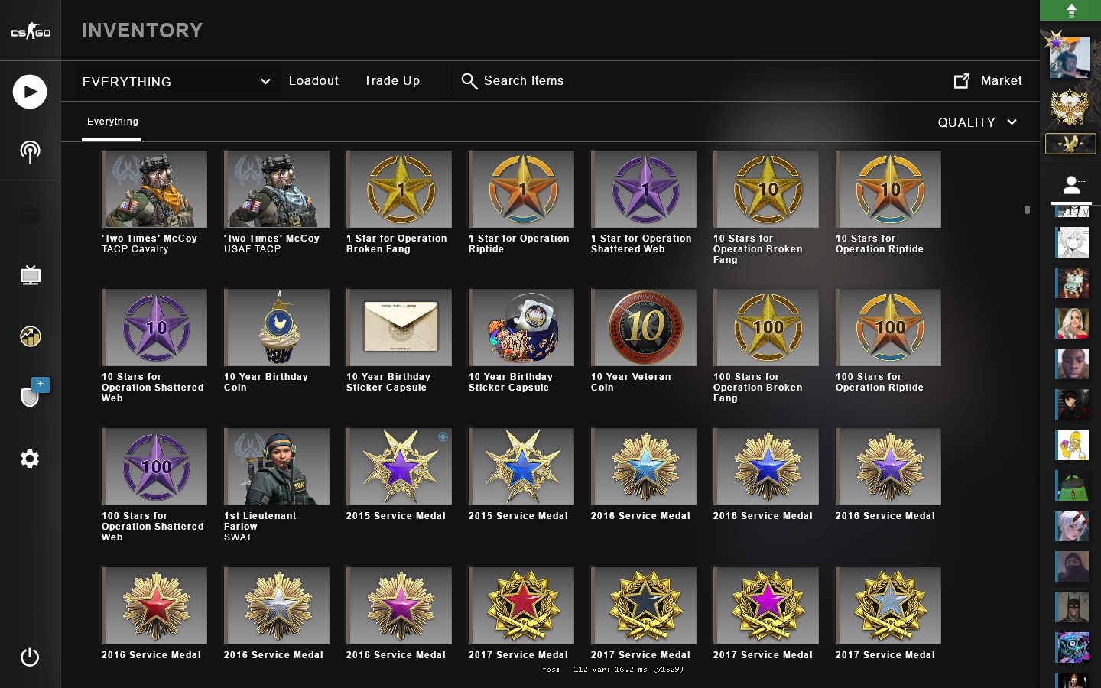
Task: Focus the Search Items field
Action: (x=524, y=81)
